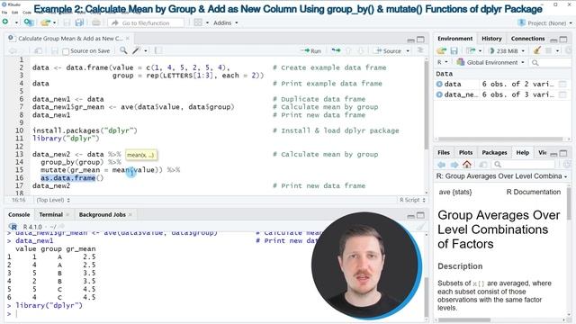Open the R Script file type selector
Image resolution: width=576 pixels, height=324 pixels.
412,200
